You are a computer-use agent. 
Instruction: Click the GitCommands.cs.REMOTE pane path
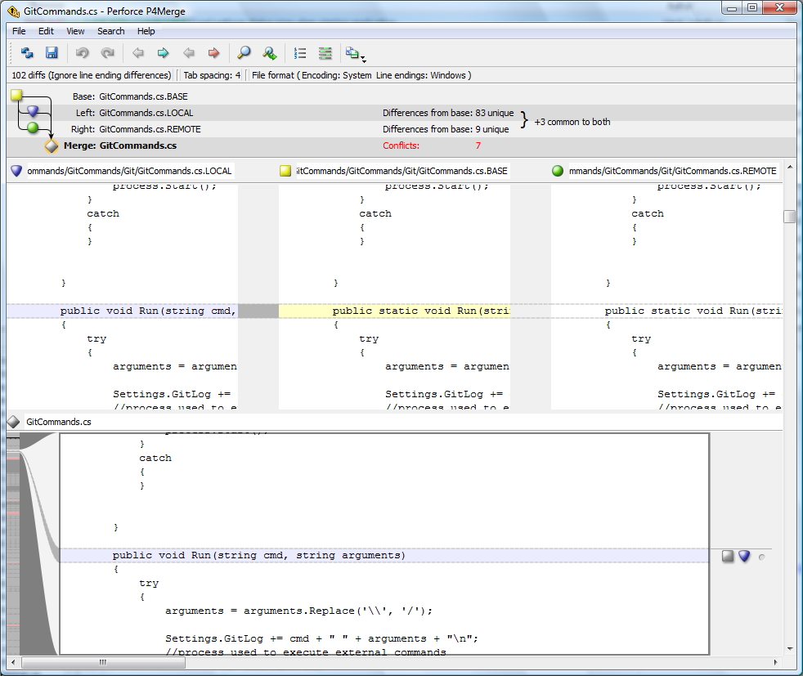[x=673, y=171]
